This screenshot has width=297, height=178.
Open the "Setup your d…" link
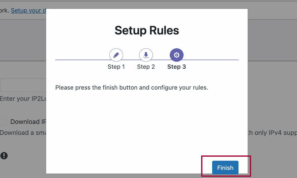point(28,10)
